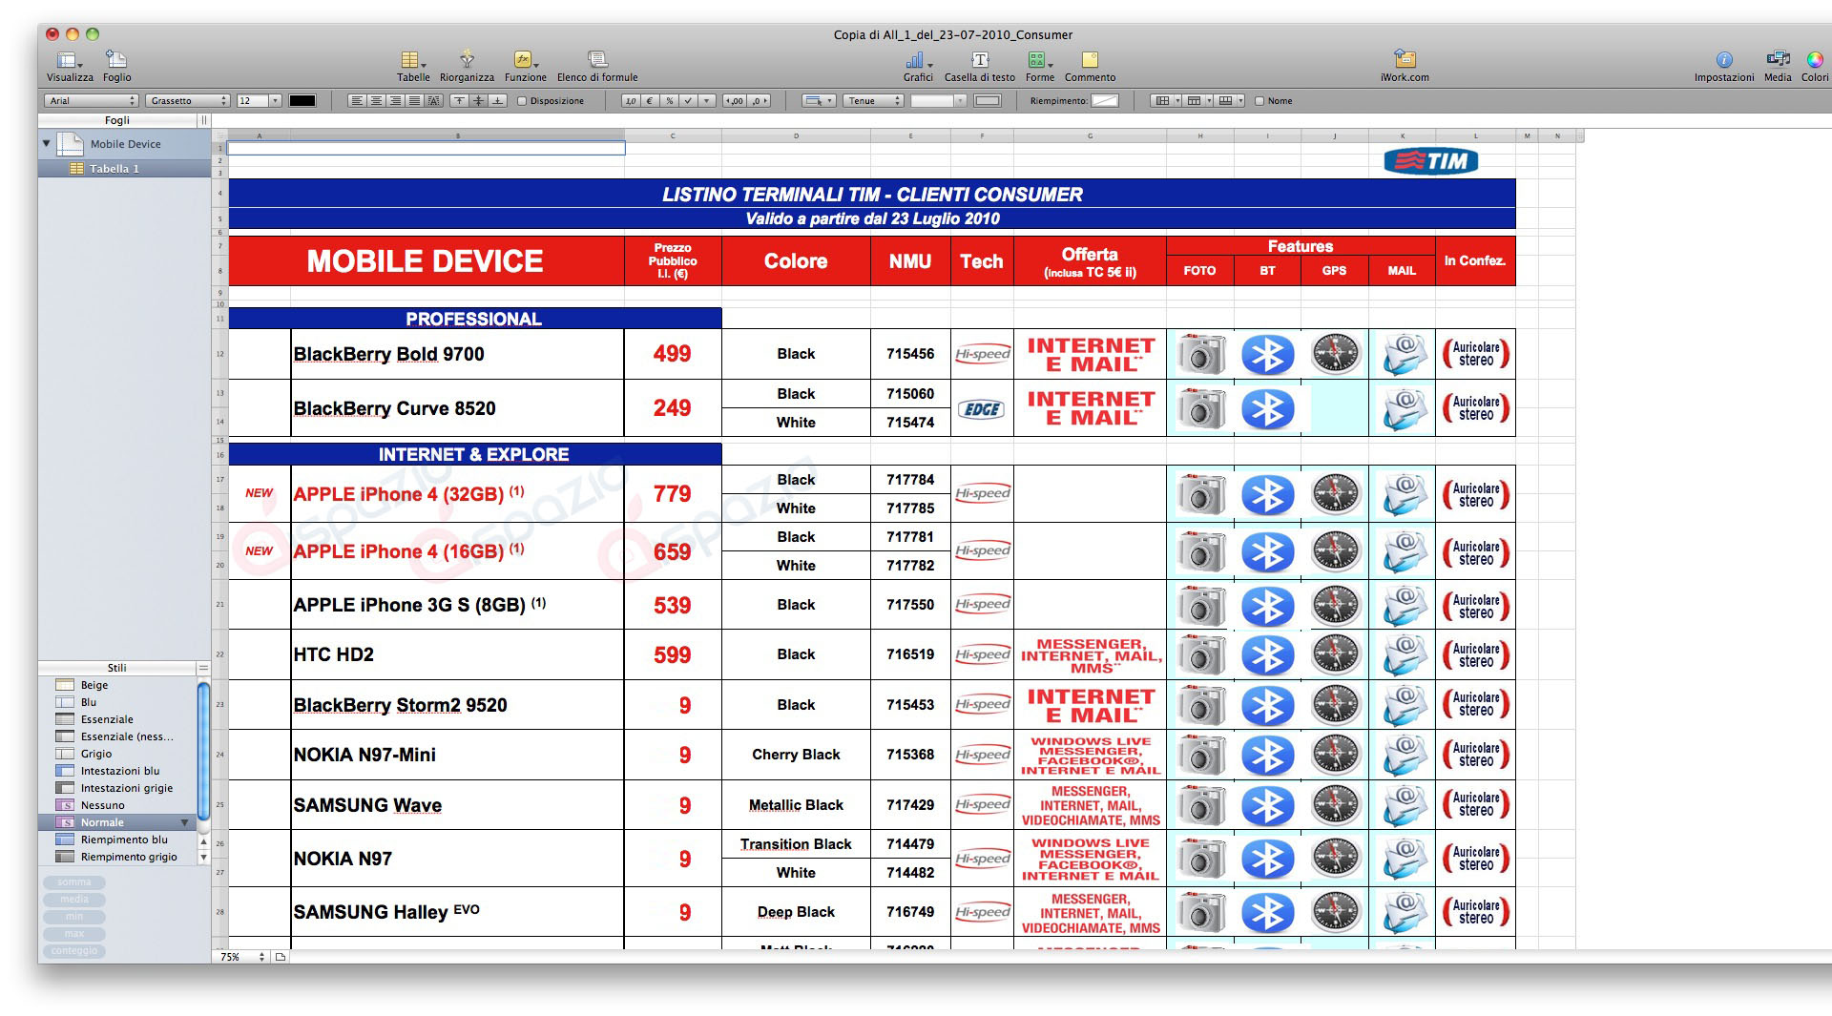Image resolution: width=1832 pixels, height=1016 pixels.
Task: Click the conteggio calculation button
Action: click(x=74, y=951)
